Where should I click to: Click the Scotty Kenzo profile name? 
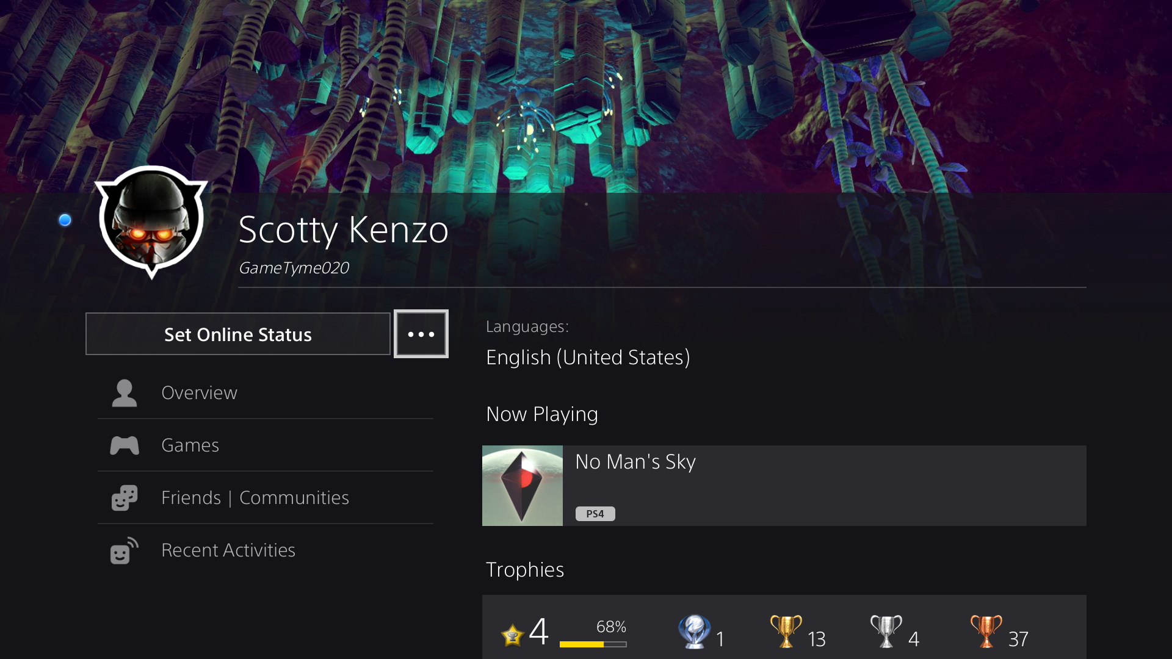pos(343,230)
